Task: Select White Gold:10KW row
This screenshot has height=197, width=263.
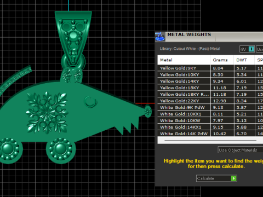Action: (x=210, y=120)
